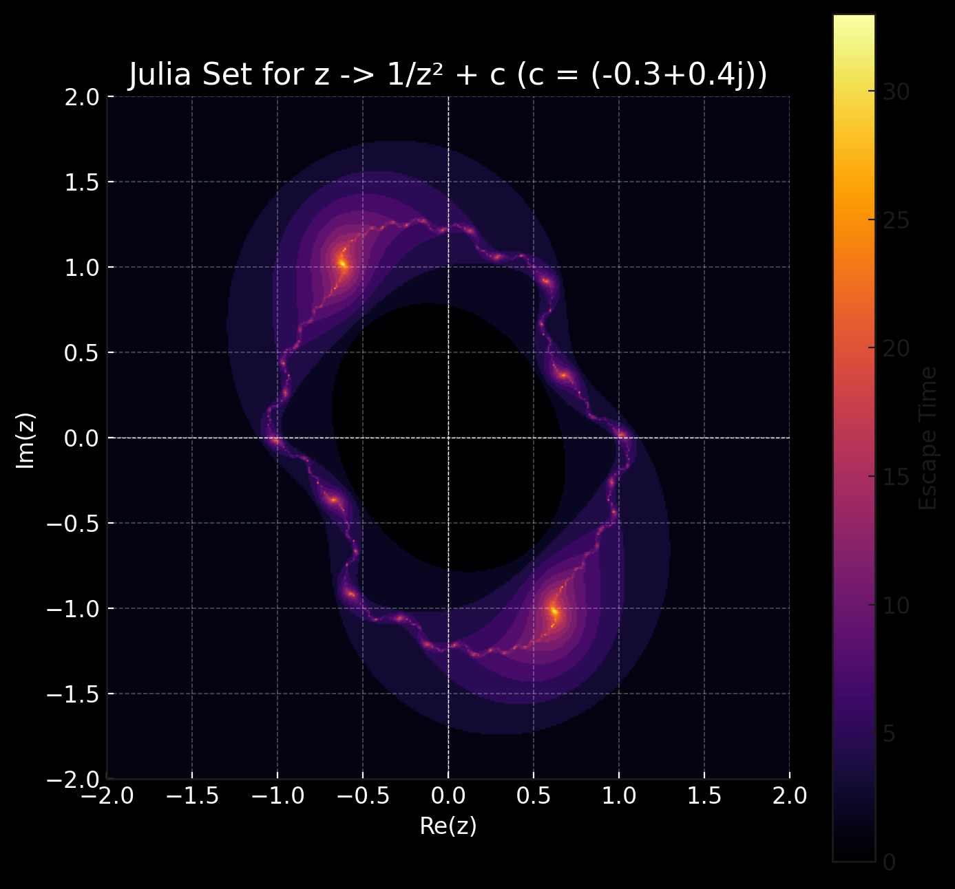Click the Re(z) axis tick label "0.0"
Viewport: 955px width, 889px height.
pyautogui.click(x=448, y=797)
